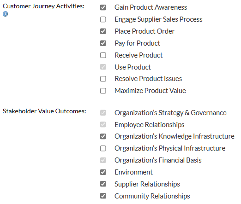The width and height of the screenshot is (241, 204).
Task: Tick the Resolve Product Issues checkbox
Action: click(103, 79)
